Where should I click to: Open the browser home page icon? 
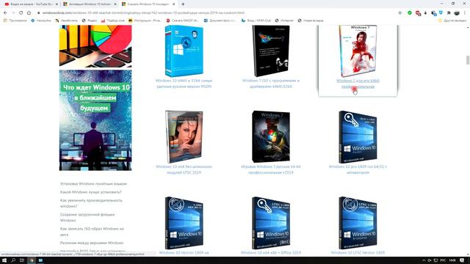[29, 13]
